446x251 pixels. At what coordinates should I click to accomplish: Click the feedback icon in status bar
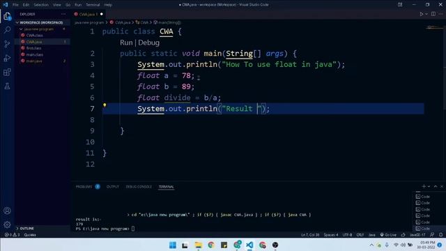pyautogui.click(x=432, y=235)
